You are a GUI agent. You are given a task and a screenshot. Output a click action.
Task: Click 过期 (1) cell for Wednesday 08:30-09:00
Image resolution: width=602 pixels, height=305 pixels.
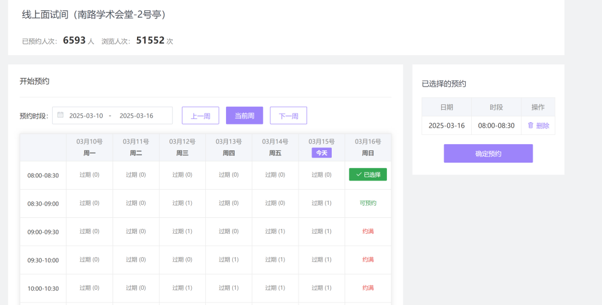182,203
